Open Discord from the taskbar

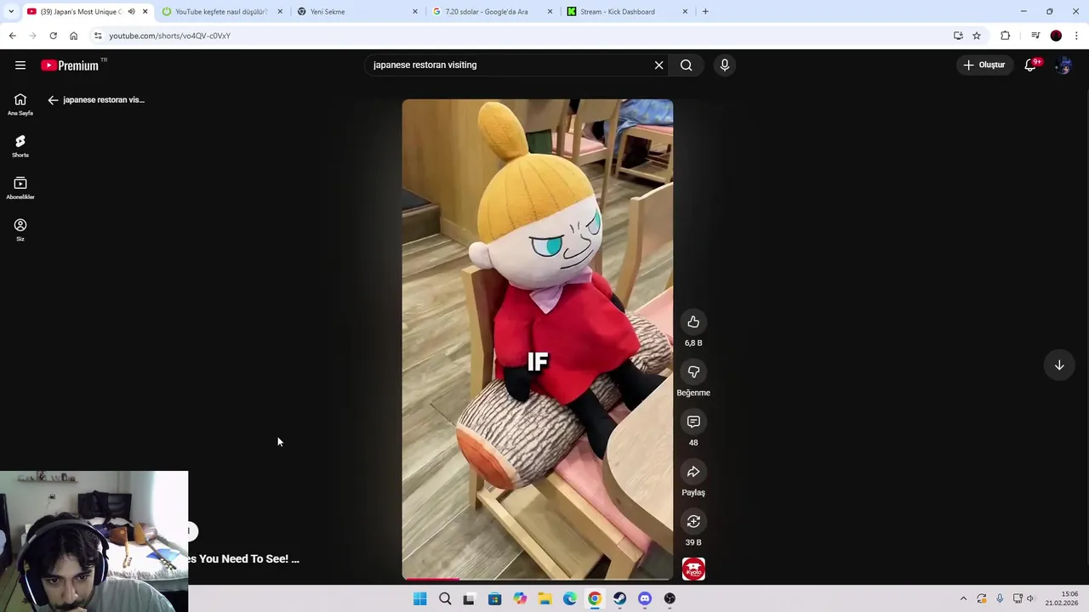tap(645, 599)
